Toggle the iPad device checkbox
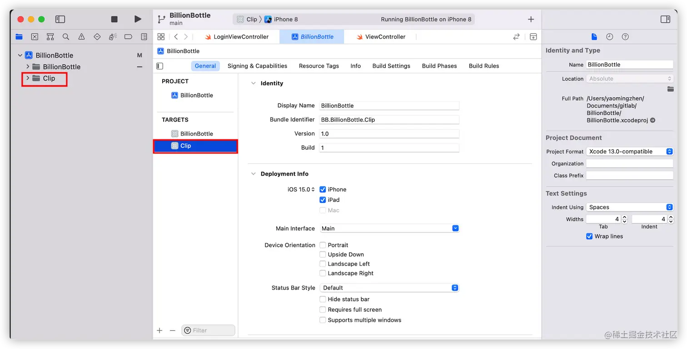The image size is (687, 349). pyautogui.click(x=323, y=200)
